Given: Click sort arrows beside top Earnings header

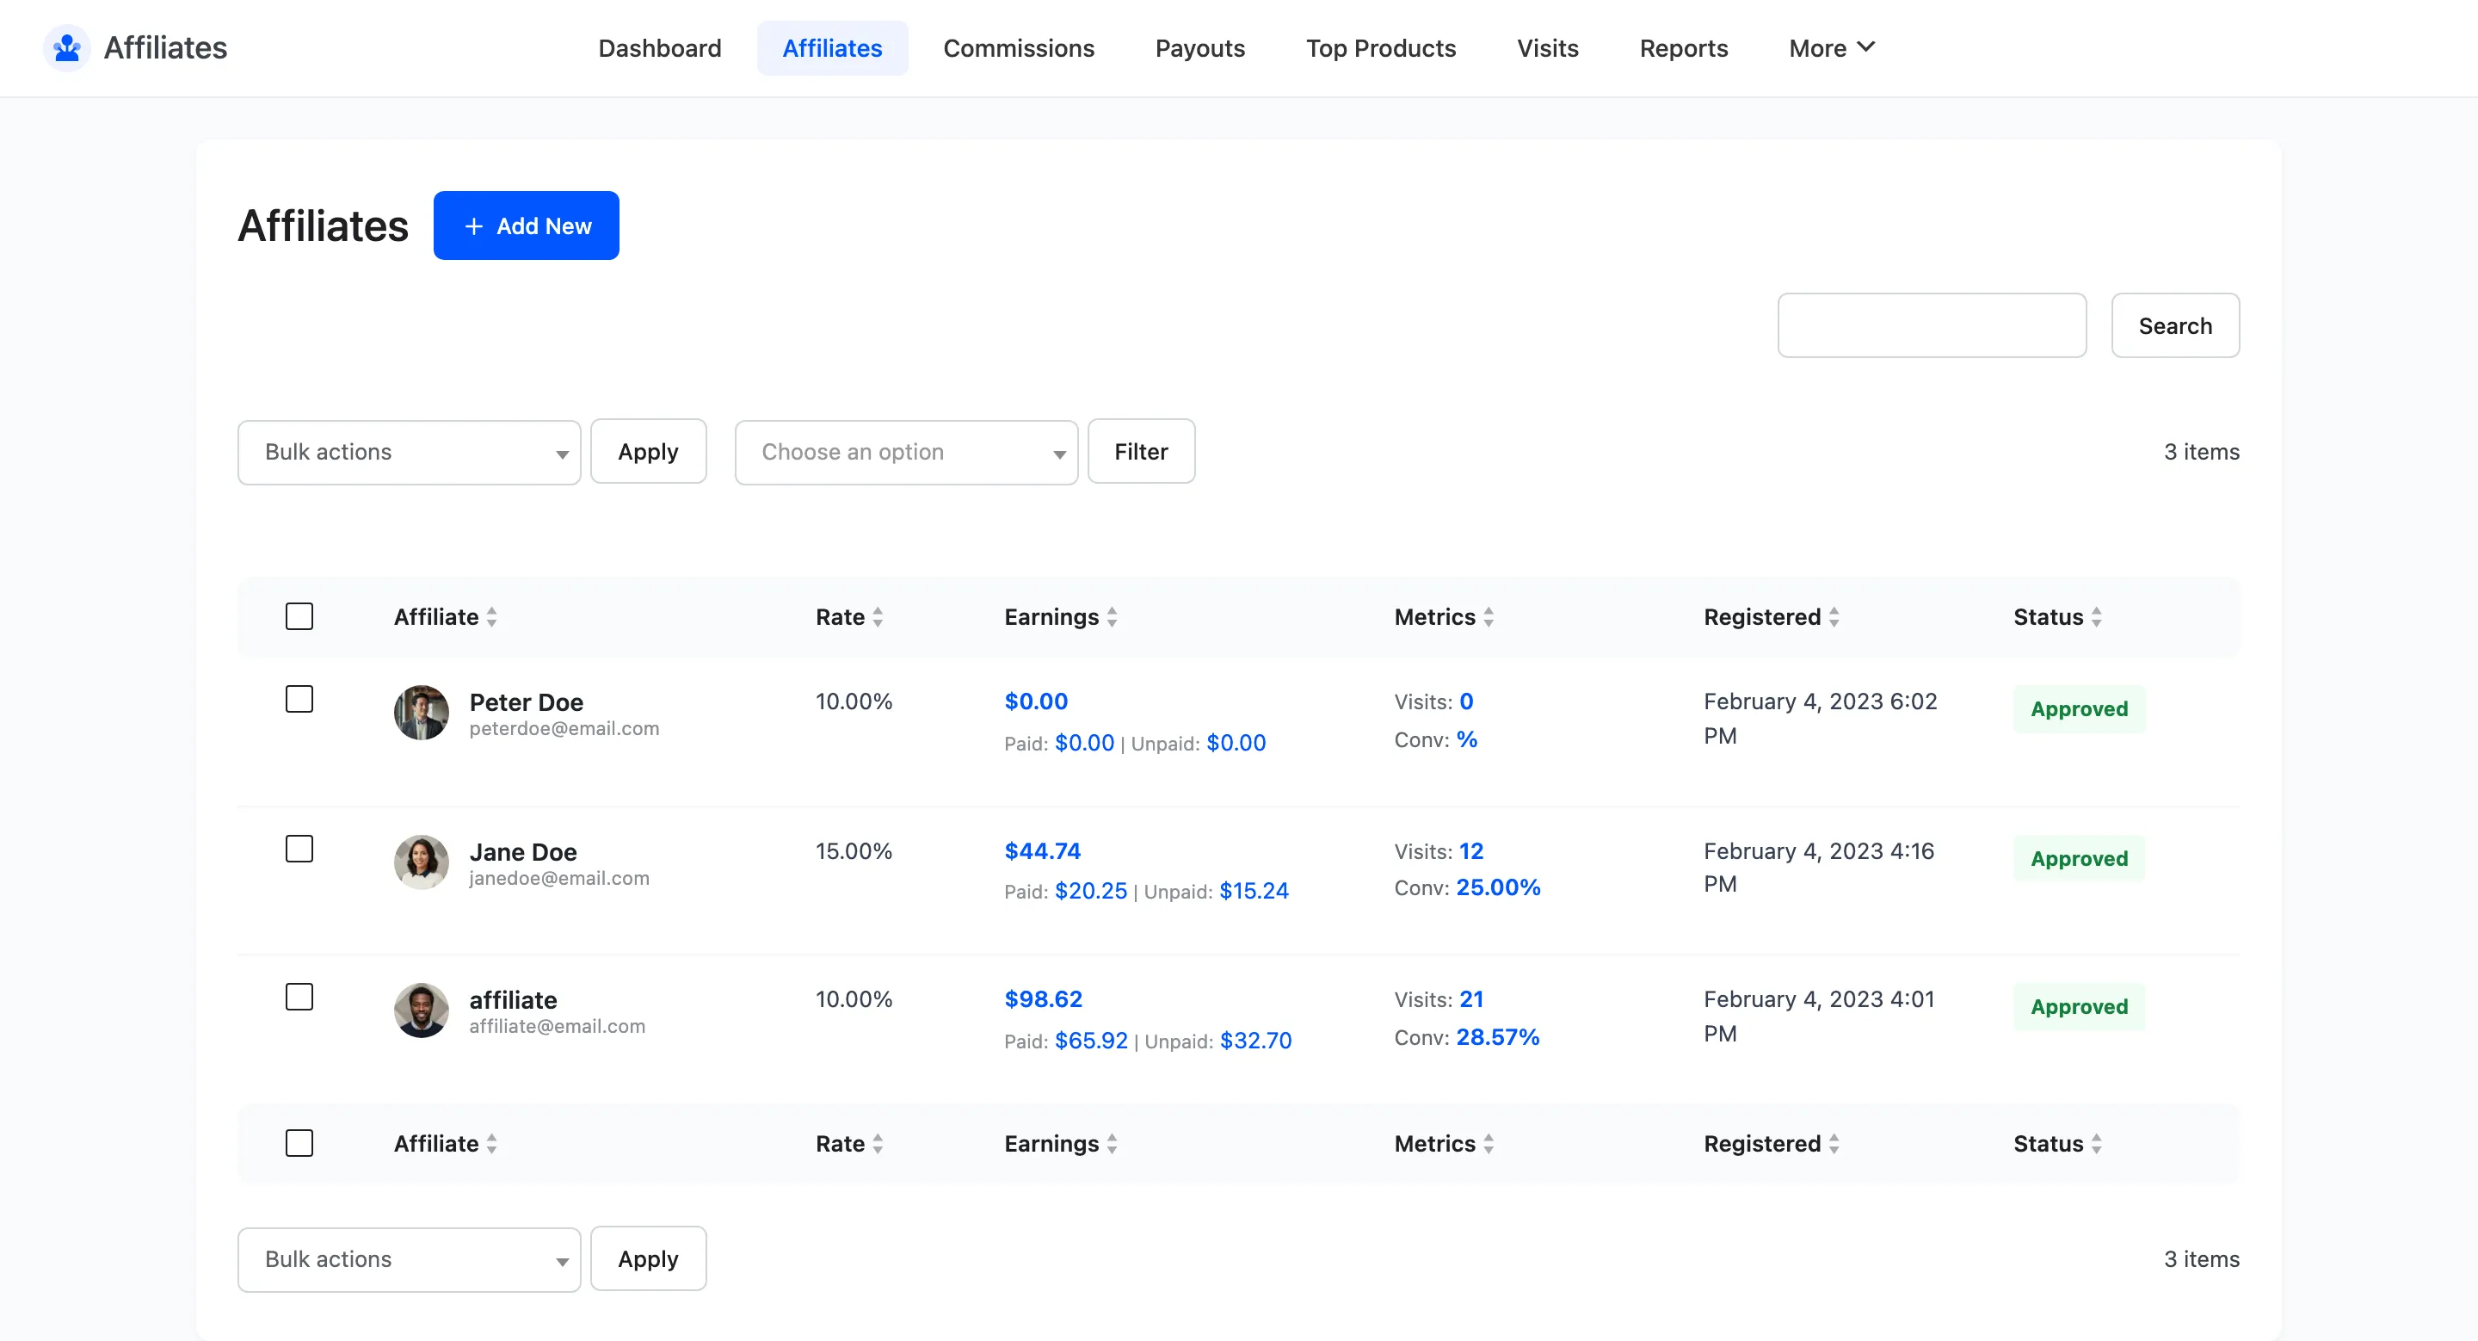Looking at the screenshot, I should tap(1112, 616).
